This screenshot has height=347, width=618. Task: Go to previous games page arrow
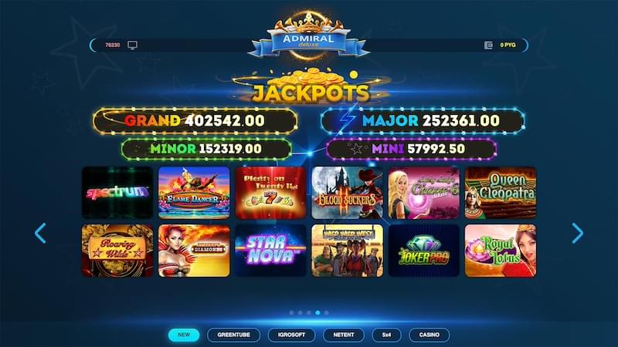click(x=40, y=233)
